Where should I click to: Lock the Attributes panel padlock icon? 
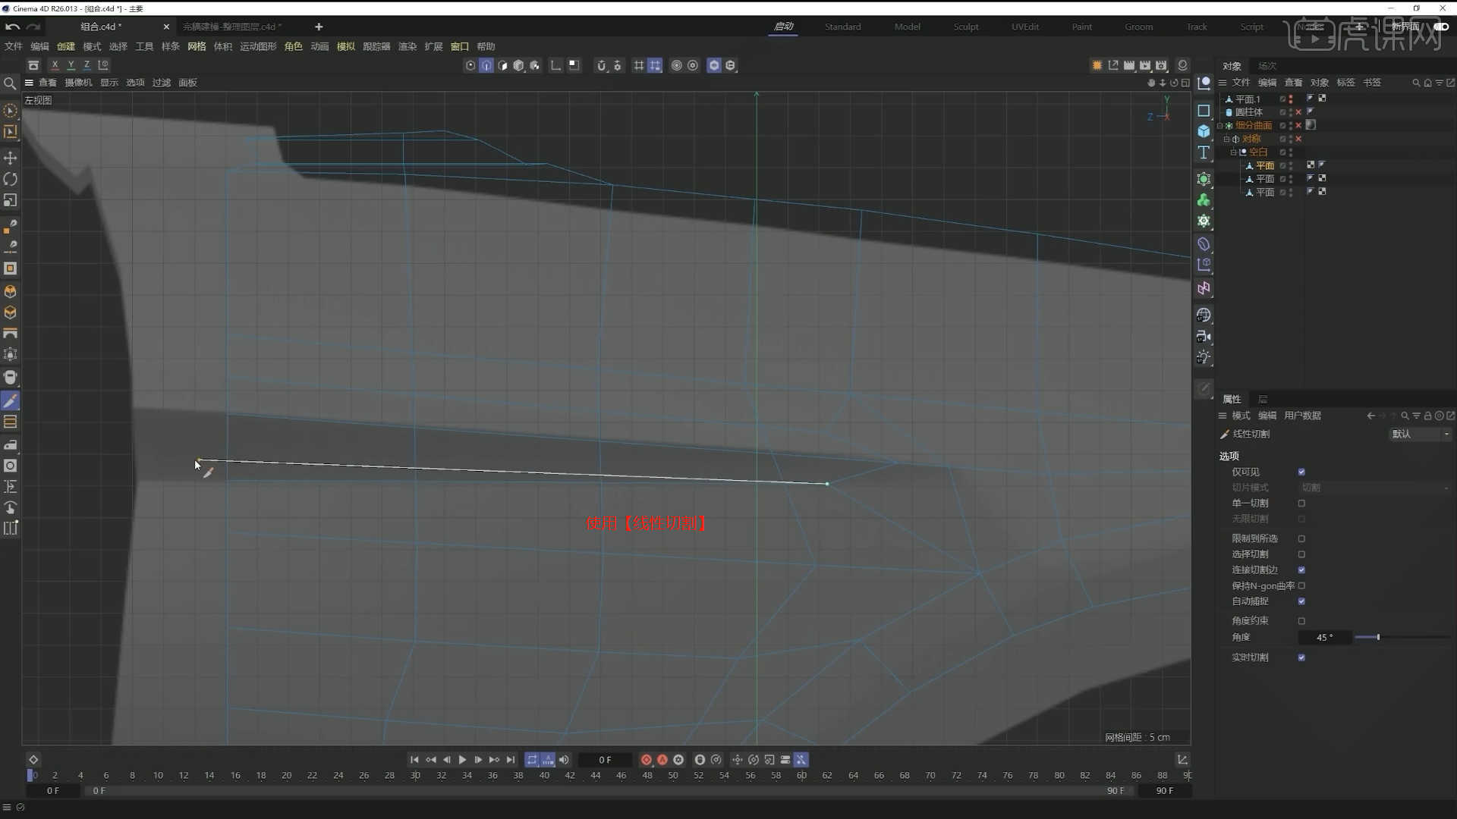point(1427,416)
